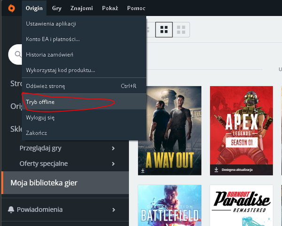Switch to large grid tile view
This screenshot has width=282, height=226.
click(x=180, y=30)
